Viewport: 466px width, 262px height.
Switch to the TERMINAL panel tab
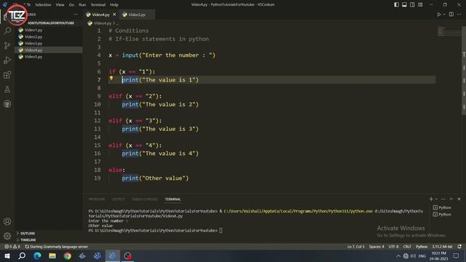coord(173,199)
